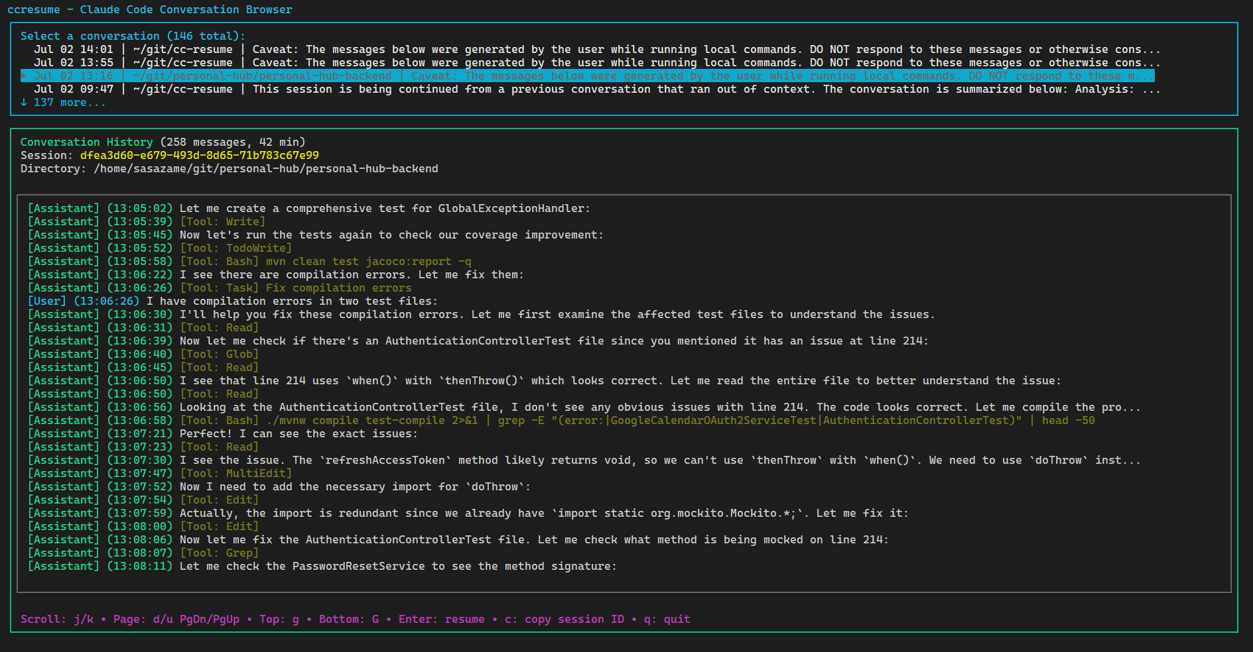Click 'copy session ID' shortcut hint

coord(573,619)
